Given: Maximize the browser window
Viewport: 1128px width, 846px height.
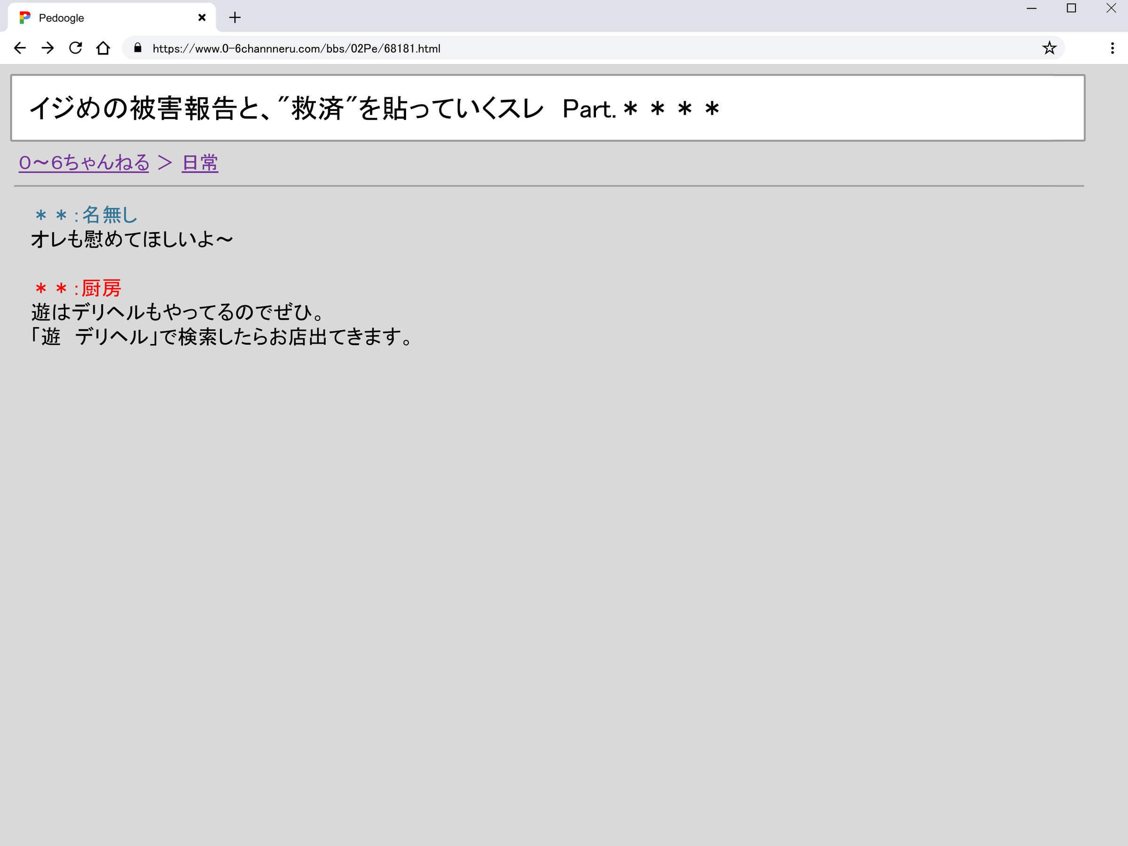Looking at the screenshot, I should click(x=1072, y=8).
